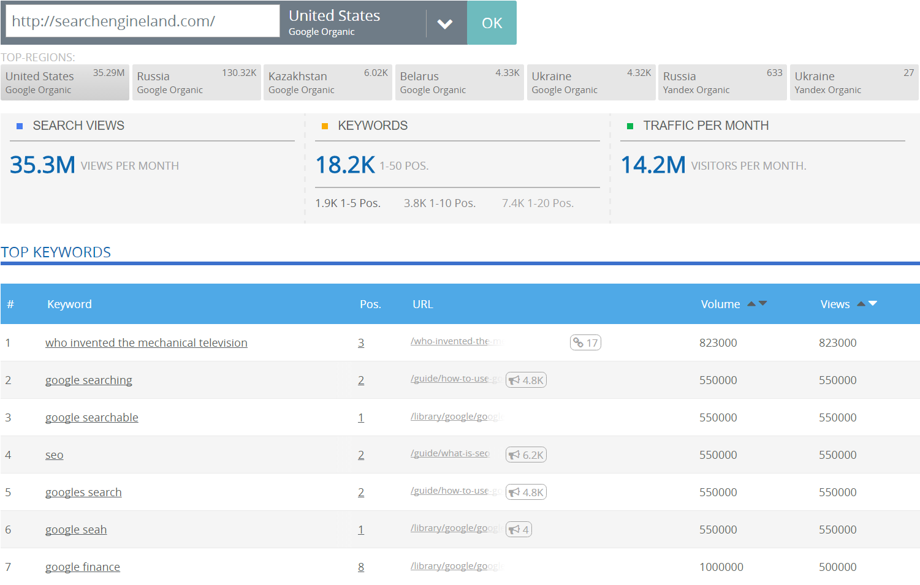Click the OK button
920x585 pixels.
pyautogui.click(x=492, y=23)
